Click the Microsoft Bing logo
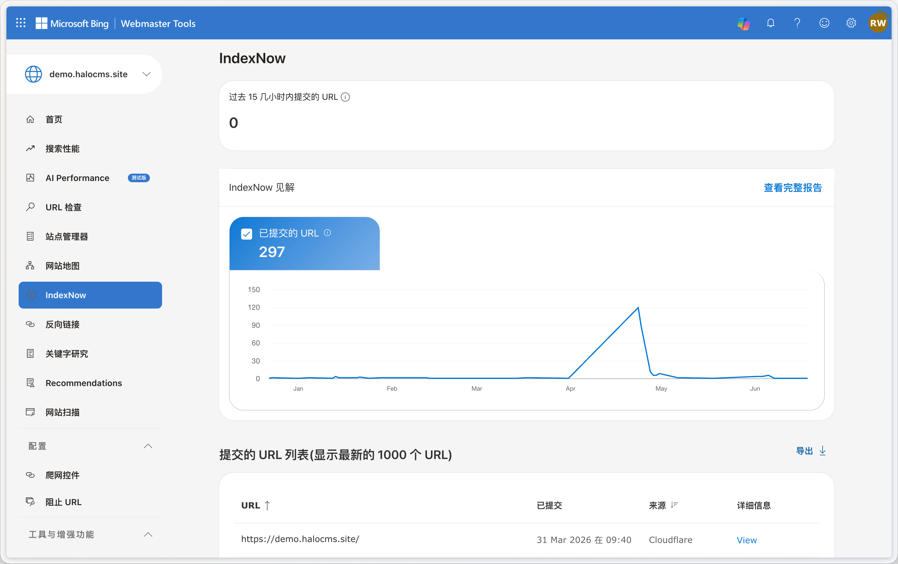Image resolution: width=898 pixels, height=564 pixels. tap(72, 23)
